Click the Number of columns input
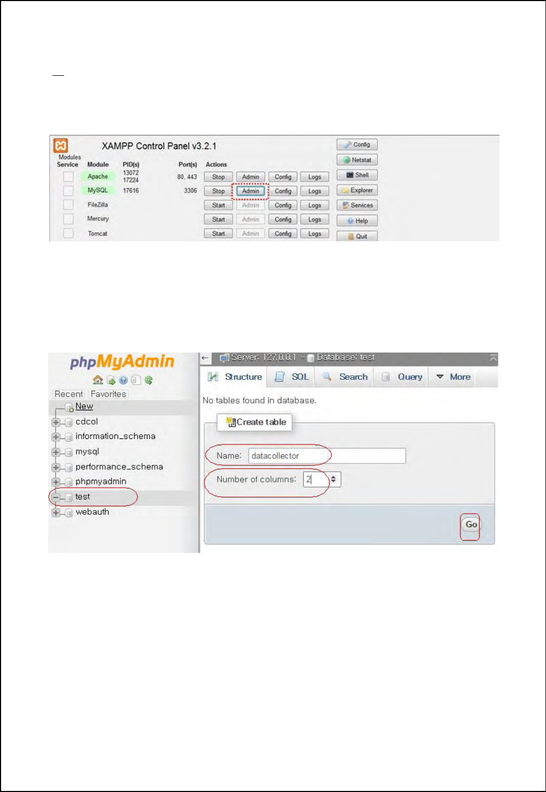546x792 pixels. click(316, 480)
